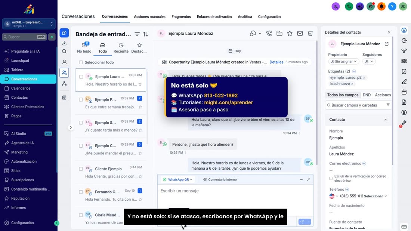Open the miGHL Empresa account switcher
Image resolution: width=411 pixels, height=231 pixels.
click(x=29, y=24)
